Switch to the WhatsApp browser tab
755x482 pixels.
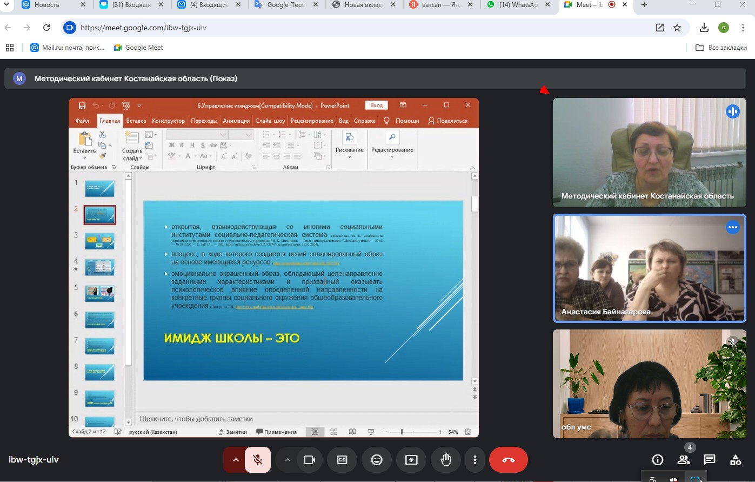coord(517,5)
